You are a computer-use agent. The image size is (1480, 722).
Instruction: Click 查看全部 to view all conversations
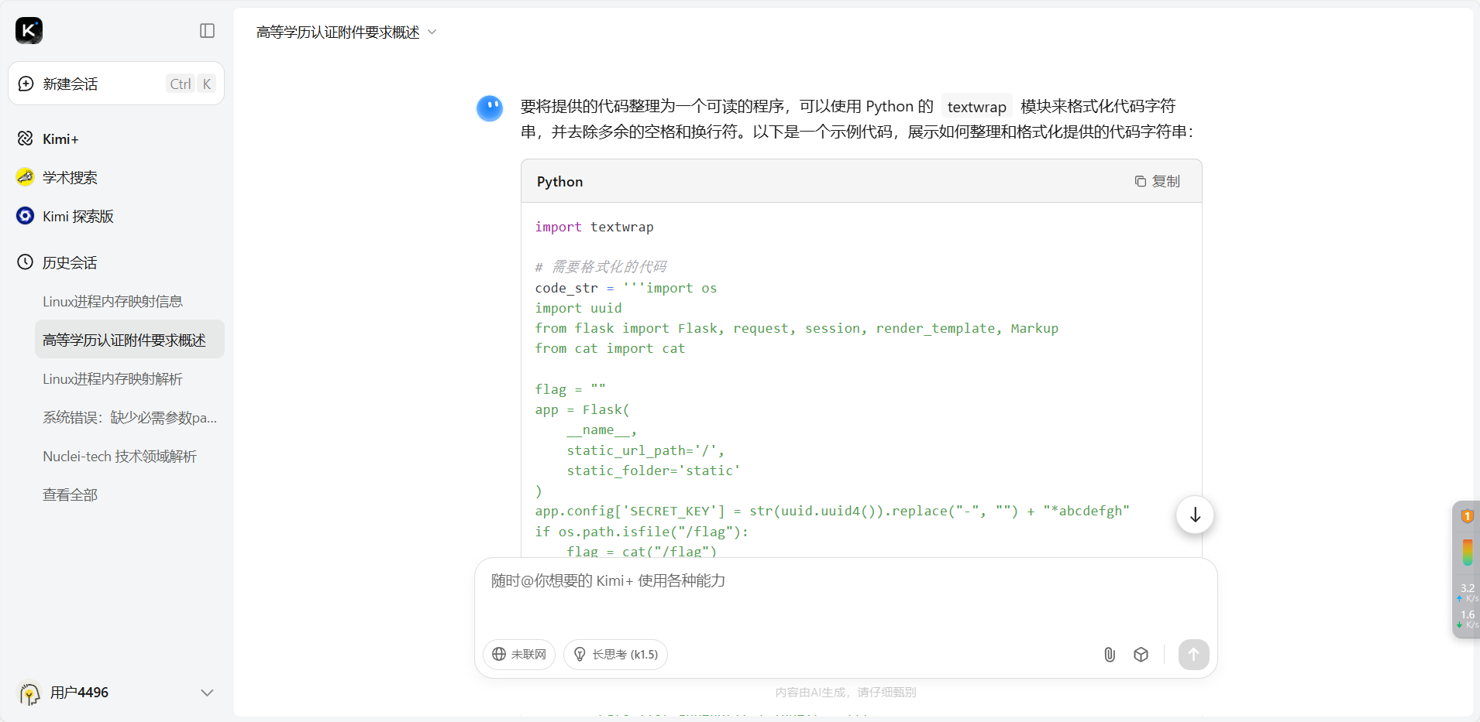[70, 494]
